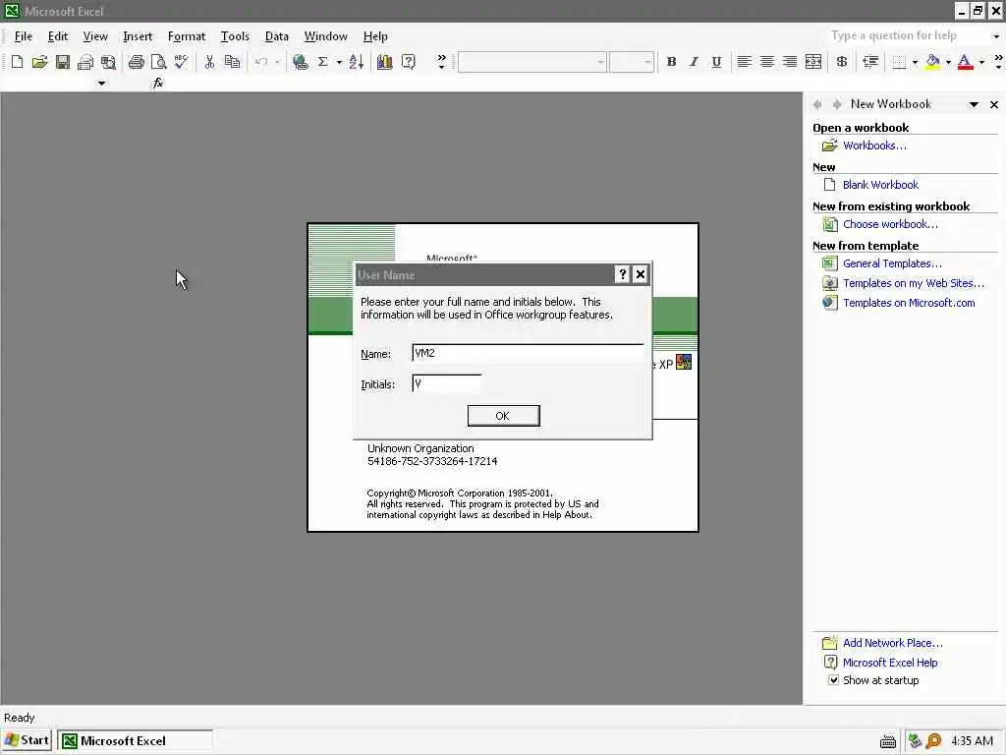Align text right in toolbar
Image resolution: width=1006 pixels, height=755 pixels.
point(790,62)
